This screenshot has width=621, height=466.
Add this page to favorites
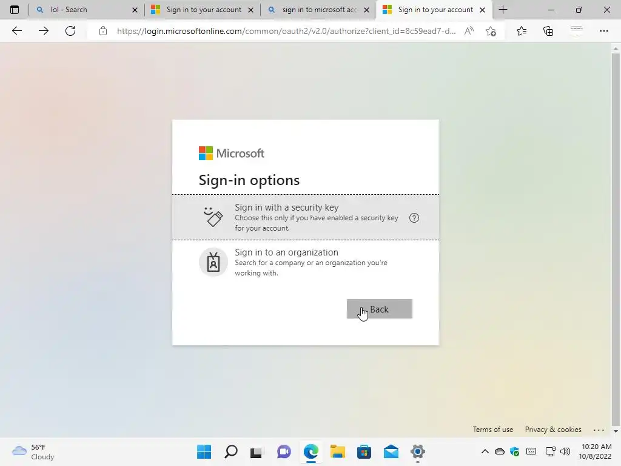tap(491, 31)
